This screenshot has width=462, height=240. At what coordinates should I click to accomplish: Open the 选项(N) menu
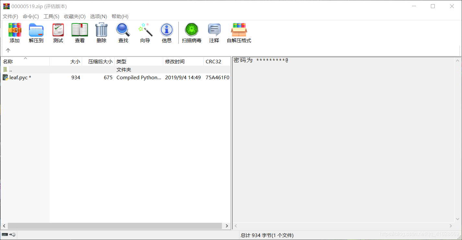click(98, 17)
